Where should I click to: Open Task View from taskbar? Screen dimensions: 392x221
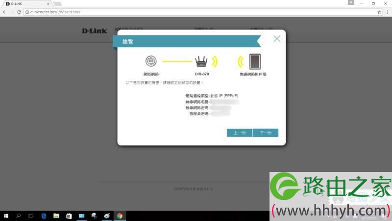pyautogui.click(x=30, y=216)
